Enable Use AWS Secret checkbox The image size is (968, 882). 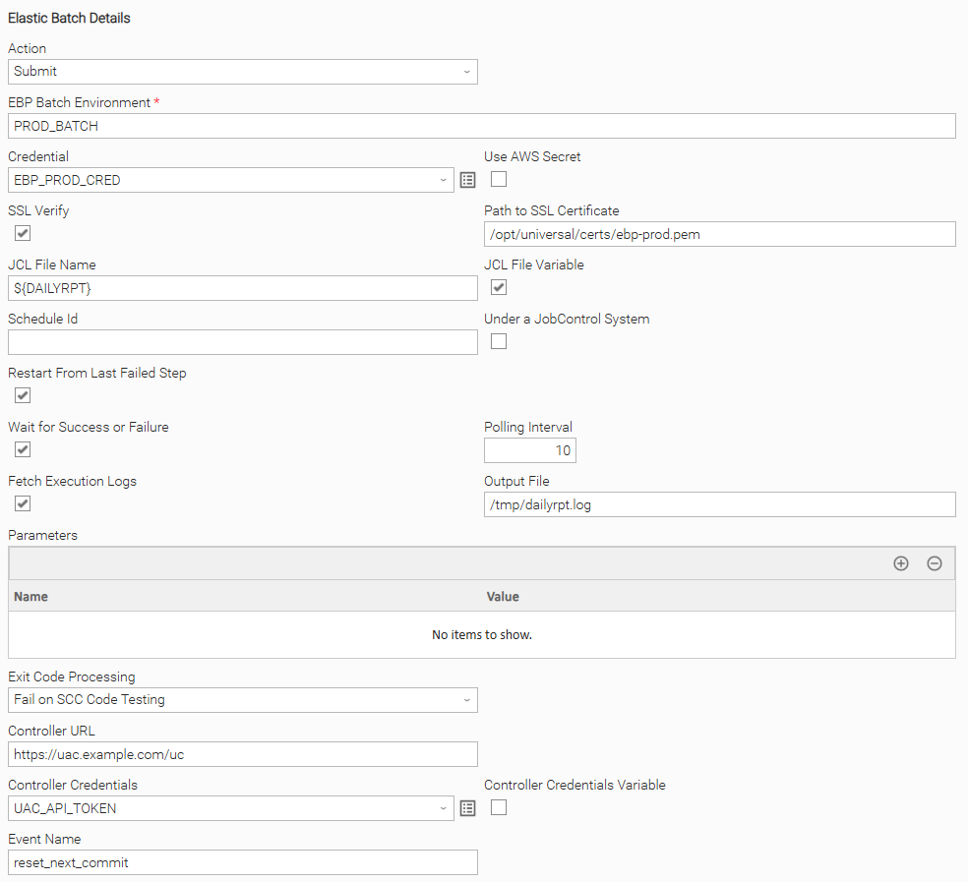pos(498,179)
